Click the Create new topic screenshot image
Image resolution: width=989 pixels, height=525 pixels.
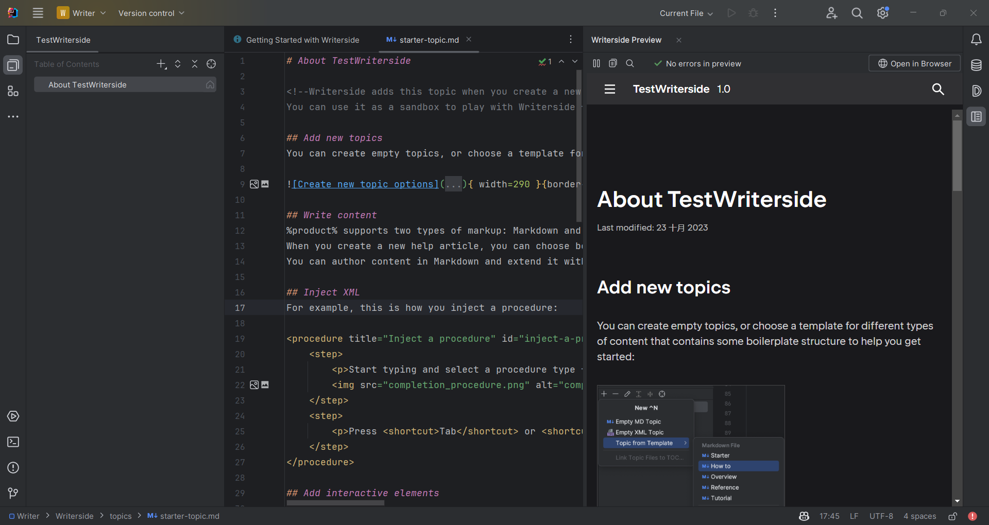(x=691, y=446)
